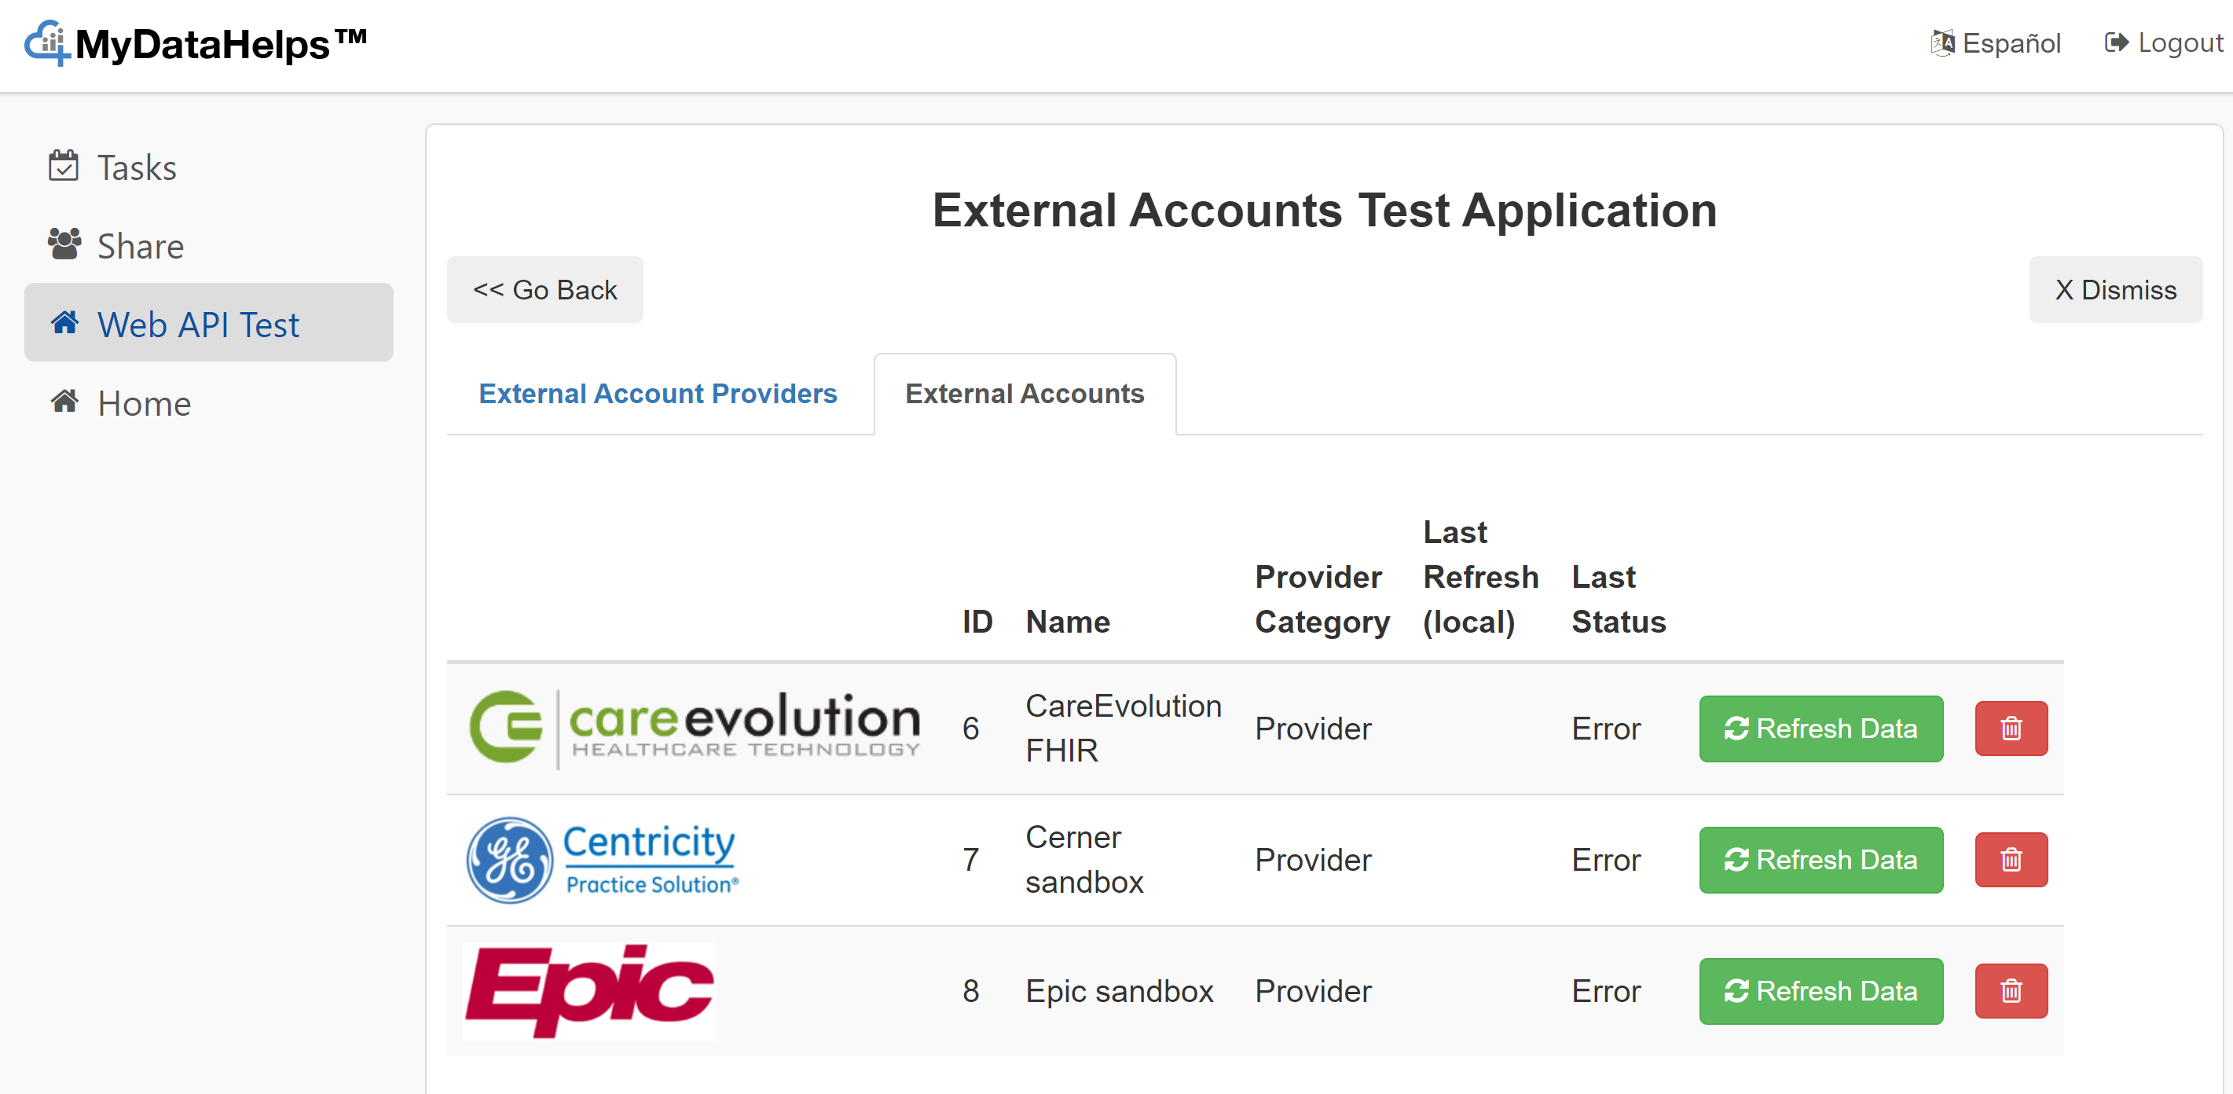Refresh data for Epic sandbox
Screen dimensions: 2233x1094
click(1820, 990)
